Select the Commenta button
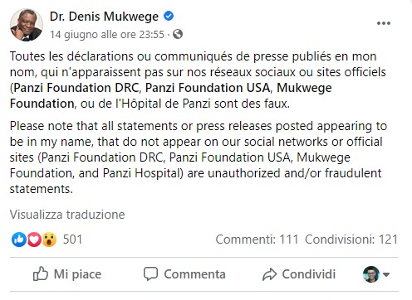This screenshot has width=412, height=300. point(184,274)
